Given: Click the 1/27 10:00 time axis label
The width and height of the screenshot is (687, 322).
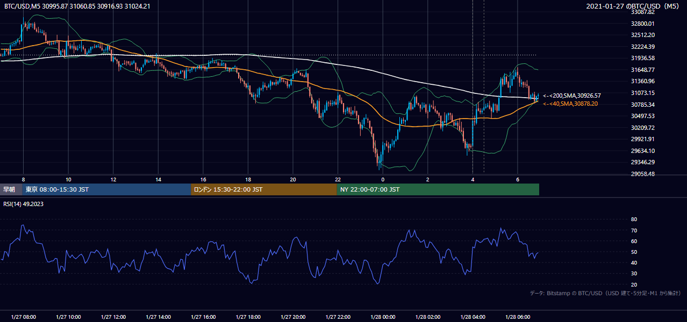Looking at the screenshot, I should coord(68,317).
